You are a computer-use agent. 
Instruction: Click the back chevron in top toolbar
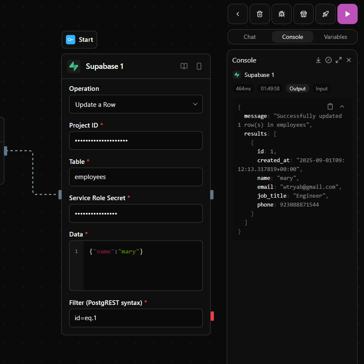click(x=238, y=14)
